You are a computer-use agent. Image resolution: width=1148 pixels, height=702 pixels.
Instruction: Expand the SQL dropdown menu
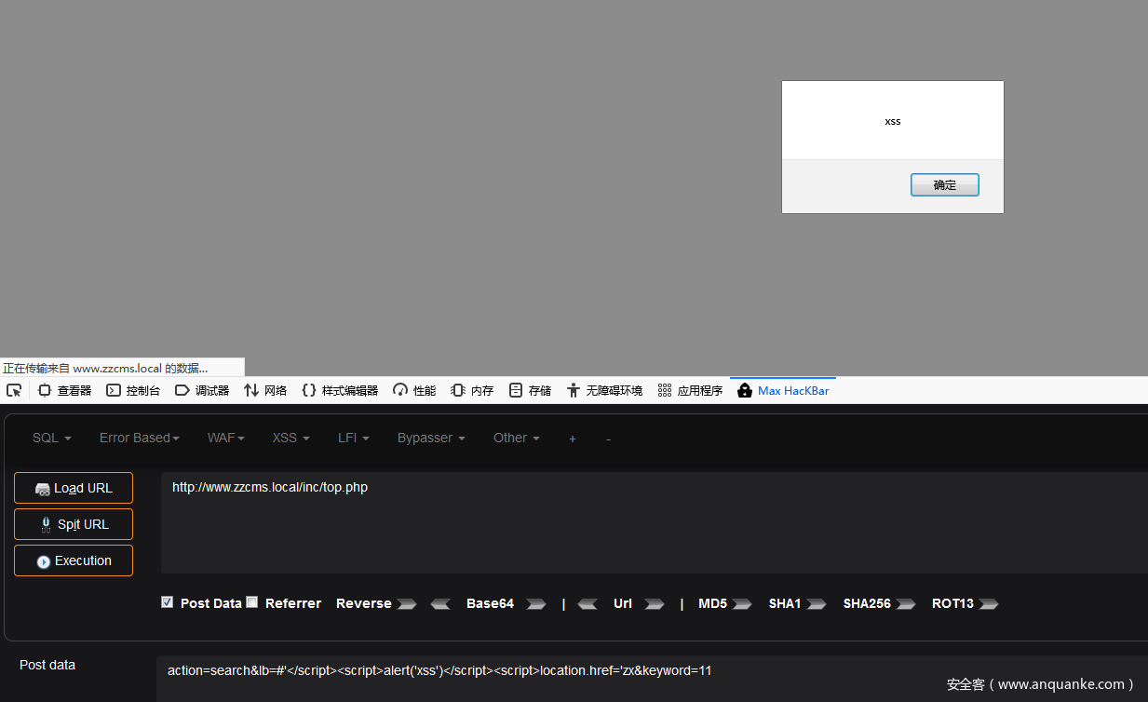(x=51, y=438)
